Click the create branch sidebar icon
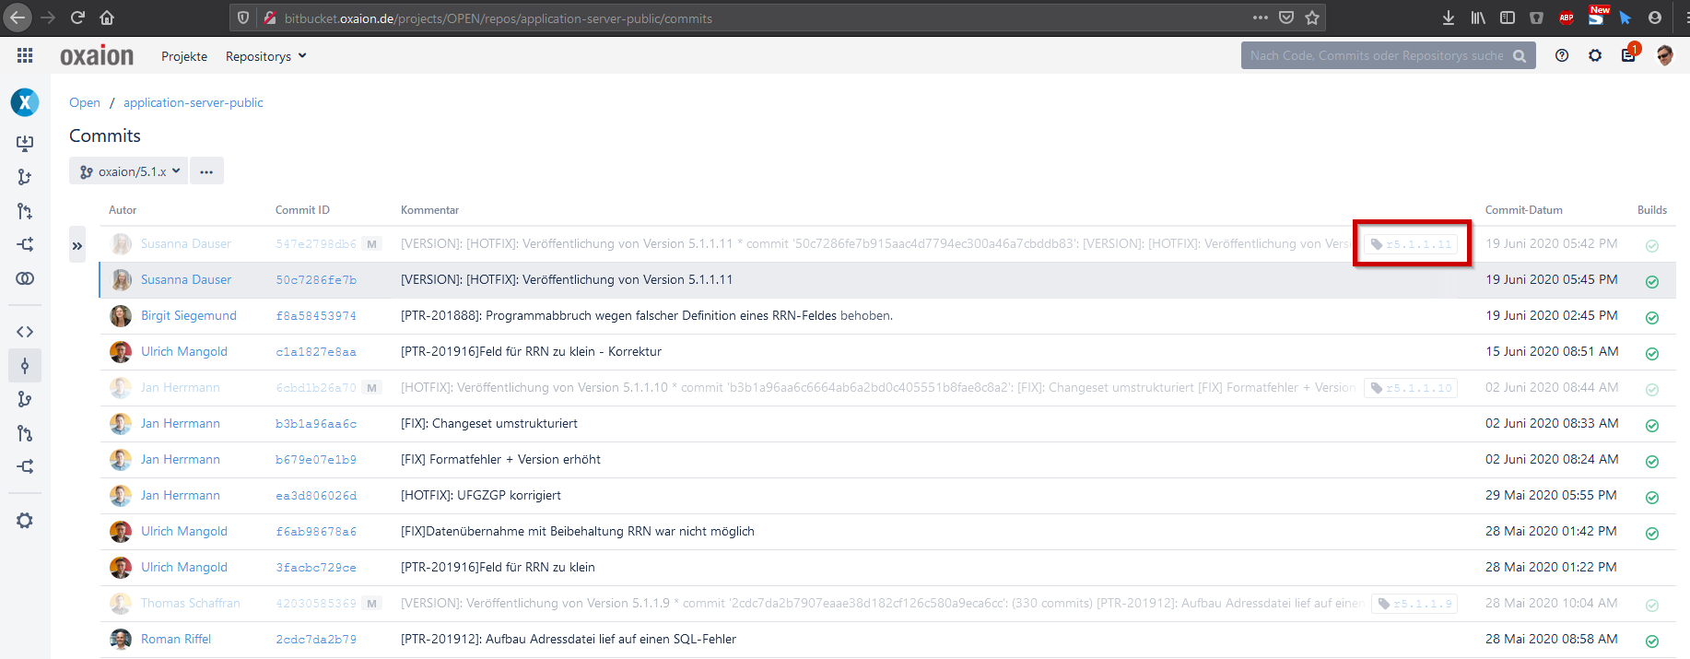Viewport: 1690px width, 659px height. point(25,177)
